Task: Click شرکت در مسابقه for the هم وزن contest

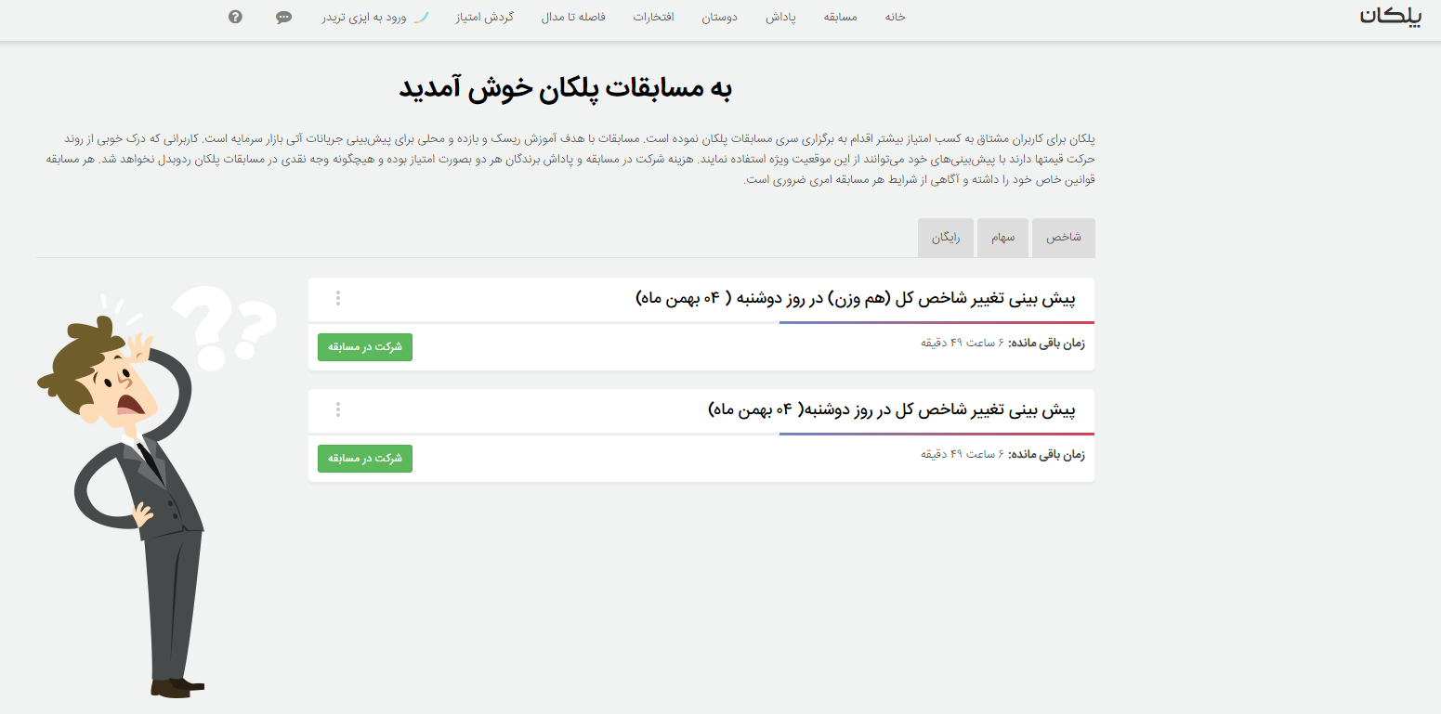Action: [365, 347]
